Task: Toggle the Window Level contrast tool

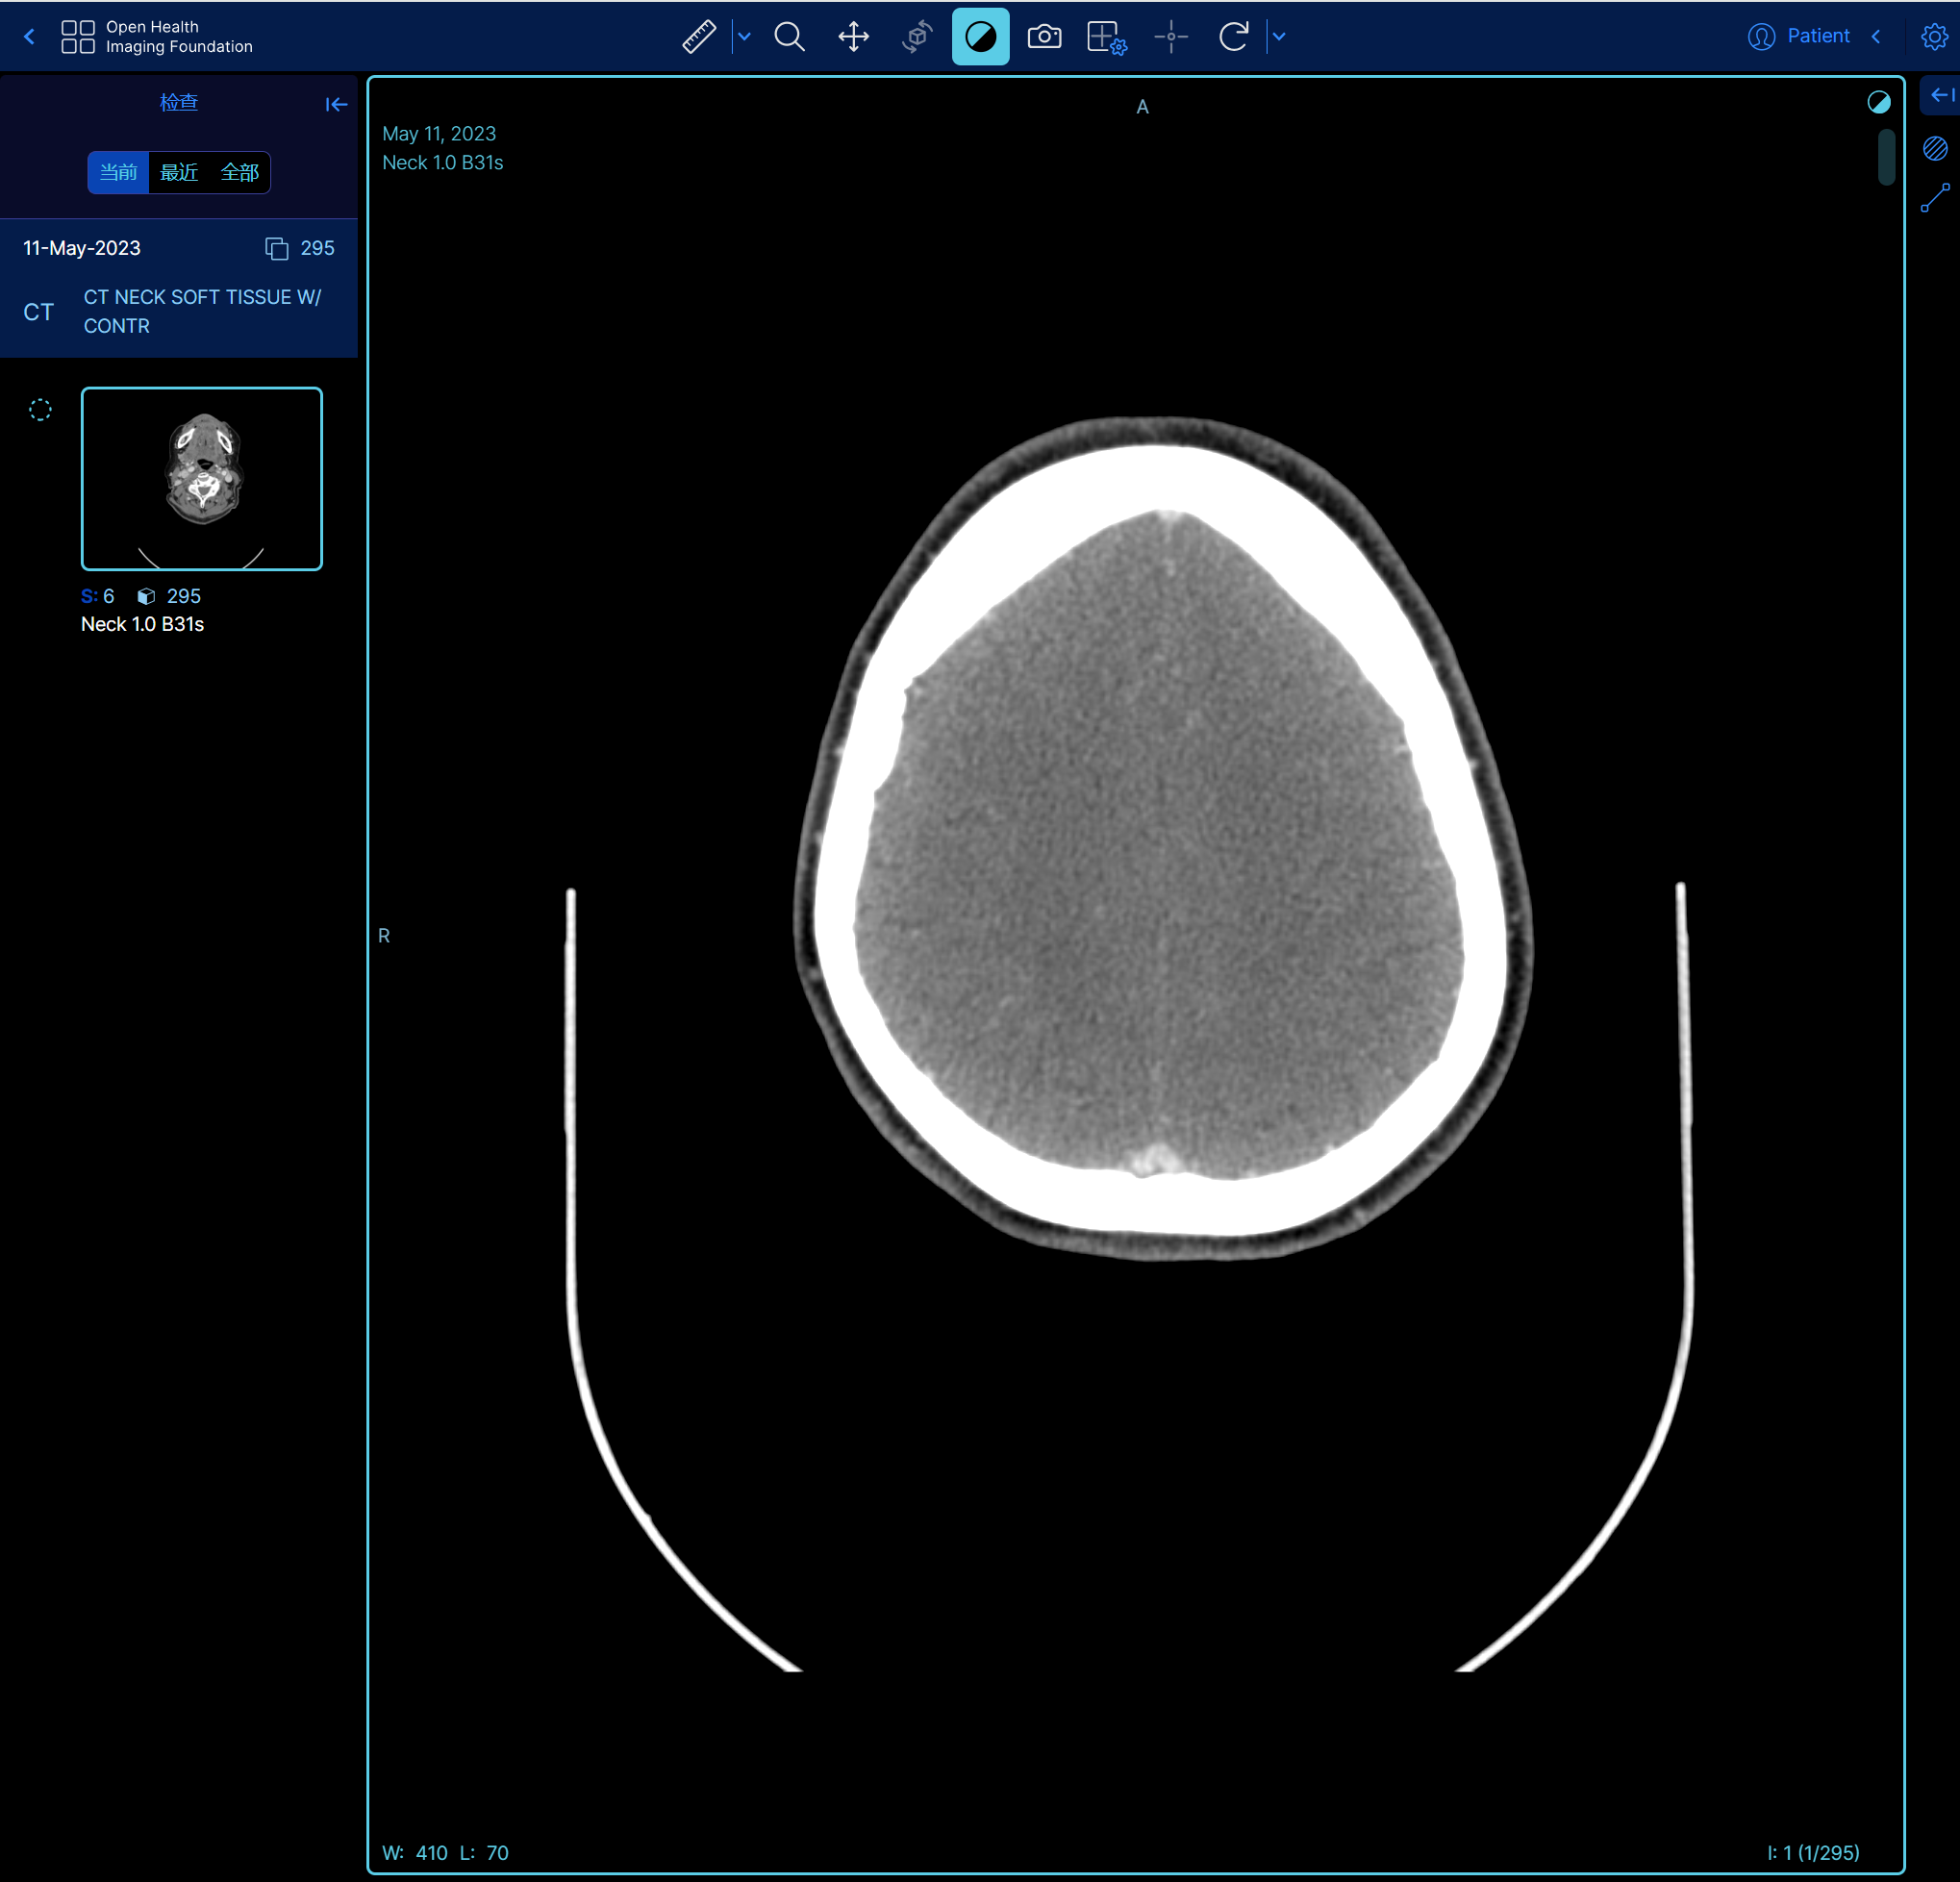Action: click(980, 37)
